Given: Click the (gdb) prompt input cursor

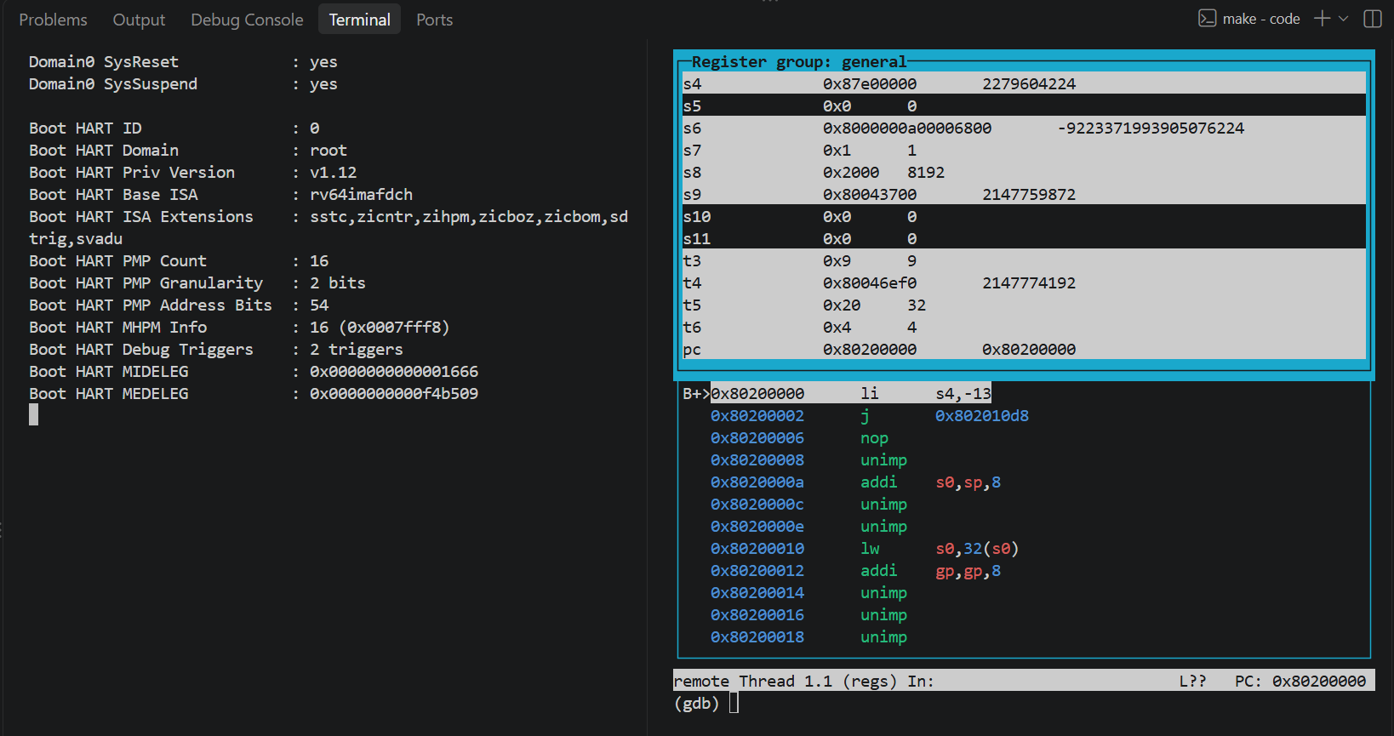Looking at the screenshot, I should point(734,703).
